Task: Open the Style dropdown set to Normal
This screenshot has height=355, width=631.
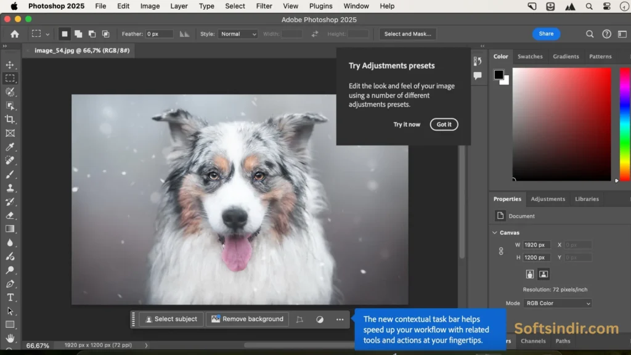Action: pyautogui.click(x=237, y=34)
